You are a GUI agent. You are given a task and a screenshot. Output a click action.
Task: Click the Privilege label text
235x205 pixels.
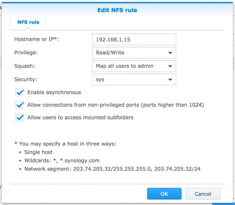coord(26,52)
